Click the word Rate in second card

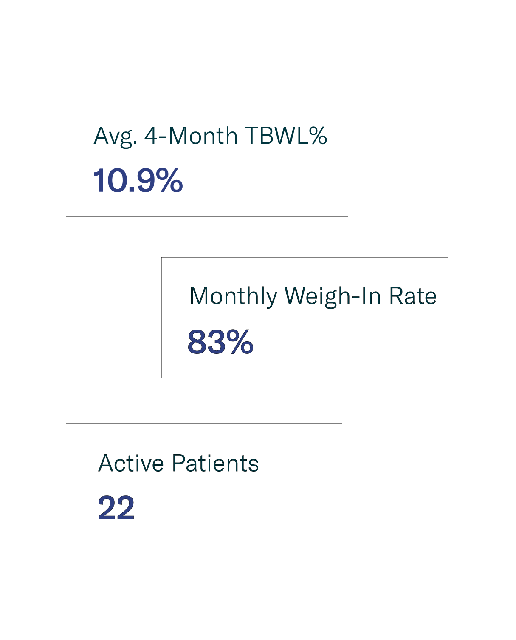[412, 296]
